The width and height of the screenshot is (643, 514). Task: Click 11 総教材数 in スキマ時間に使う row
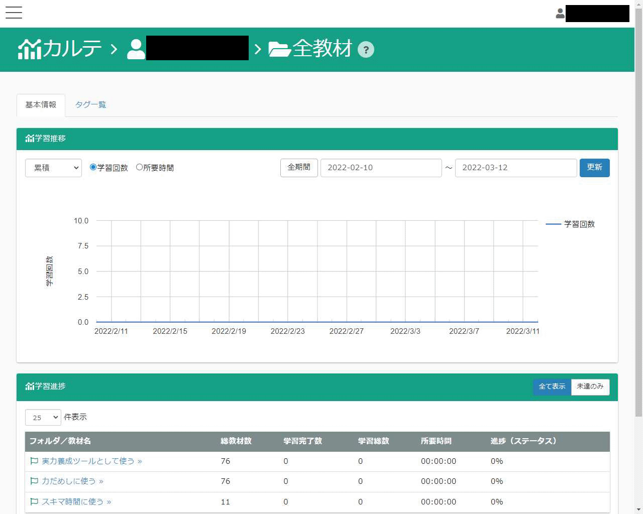[226, 501]
